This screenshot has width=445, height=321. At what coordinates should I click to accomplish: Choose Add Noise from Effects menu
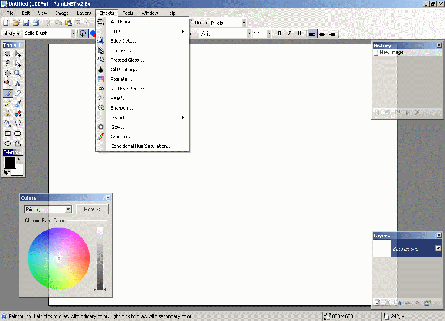point(143,22)
